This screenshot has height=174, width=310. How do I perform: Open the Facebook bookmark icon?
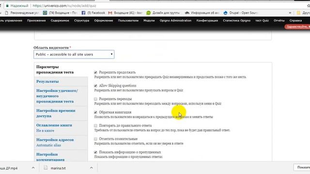click(83, 13)
